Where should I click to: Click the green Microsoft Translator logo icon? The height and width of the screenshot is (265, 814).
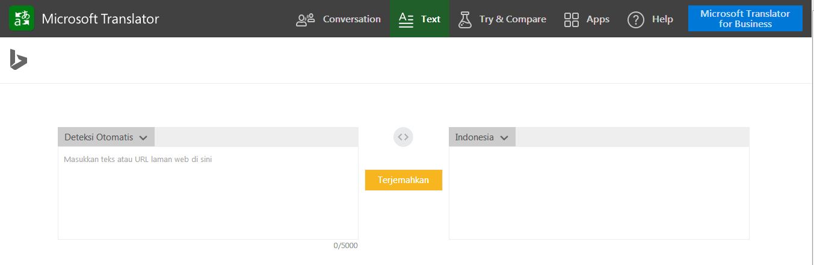pyautogui.click(x=22, y=19)
